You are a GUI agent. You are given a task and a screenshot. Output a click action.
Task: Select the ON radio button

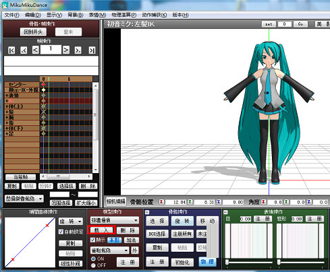click(x=93, y=259)
